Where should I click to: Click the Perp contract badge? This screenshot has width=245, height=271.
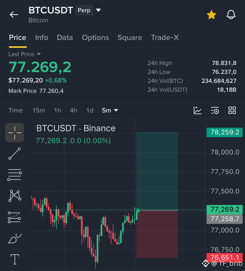coord(84,10)
